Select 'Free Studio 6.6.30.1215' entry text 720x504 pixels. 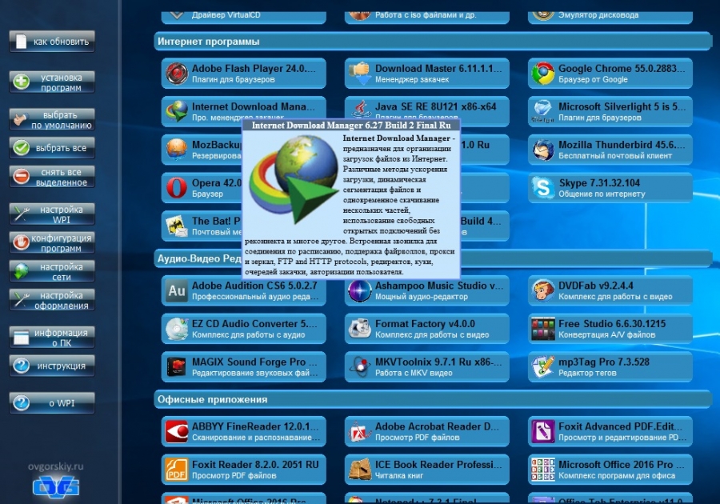tap(612, 324)
